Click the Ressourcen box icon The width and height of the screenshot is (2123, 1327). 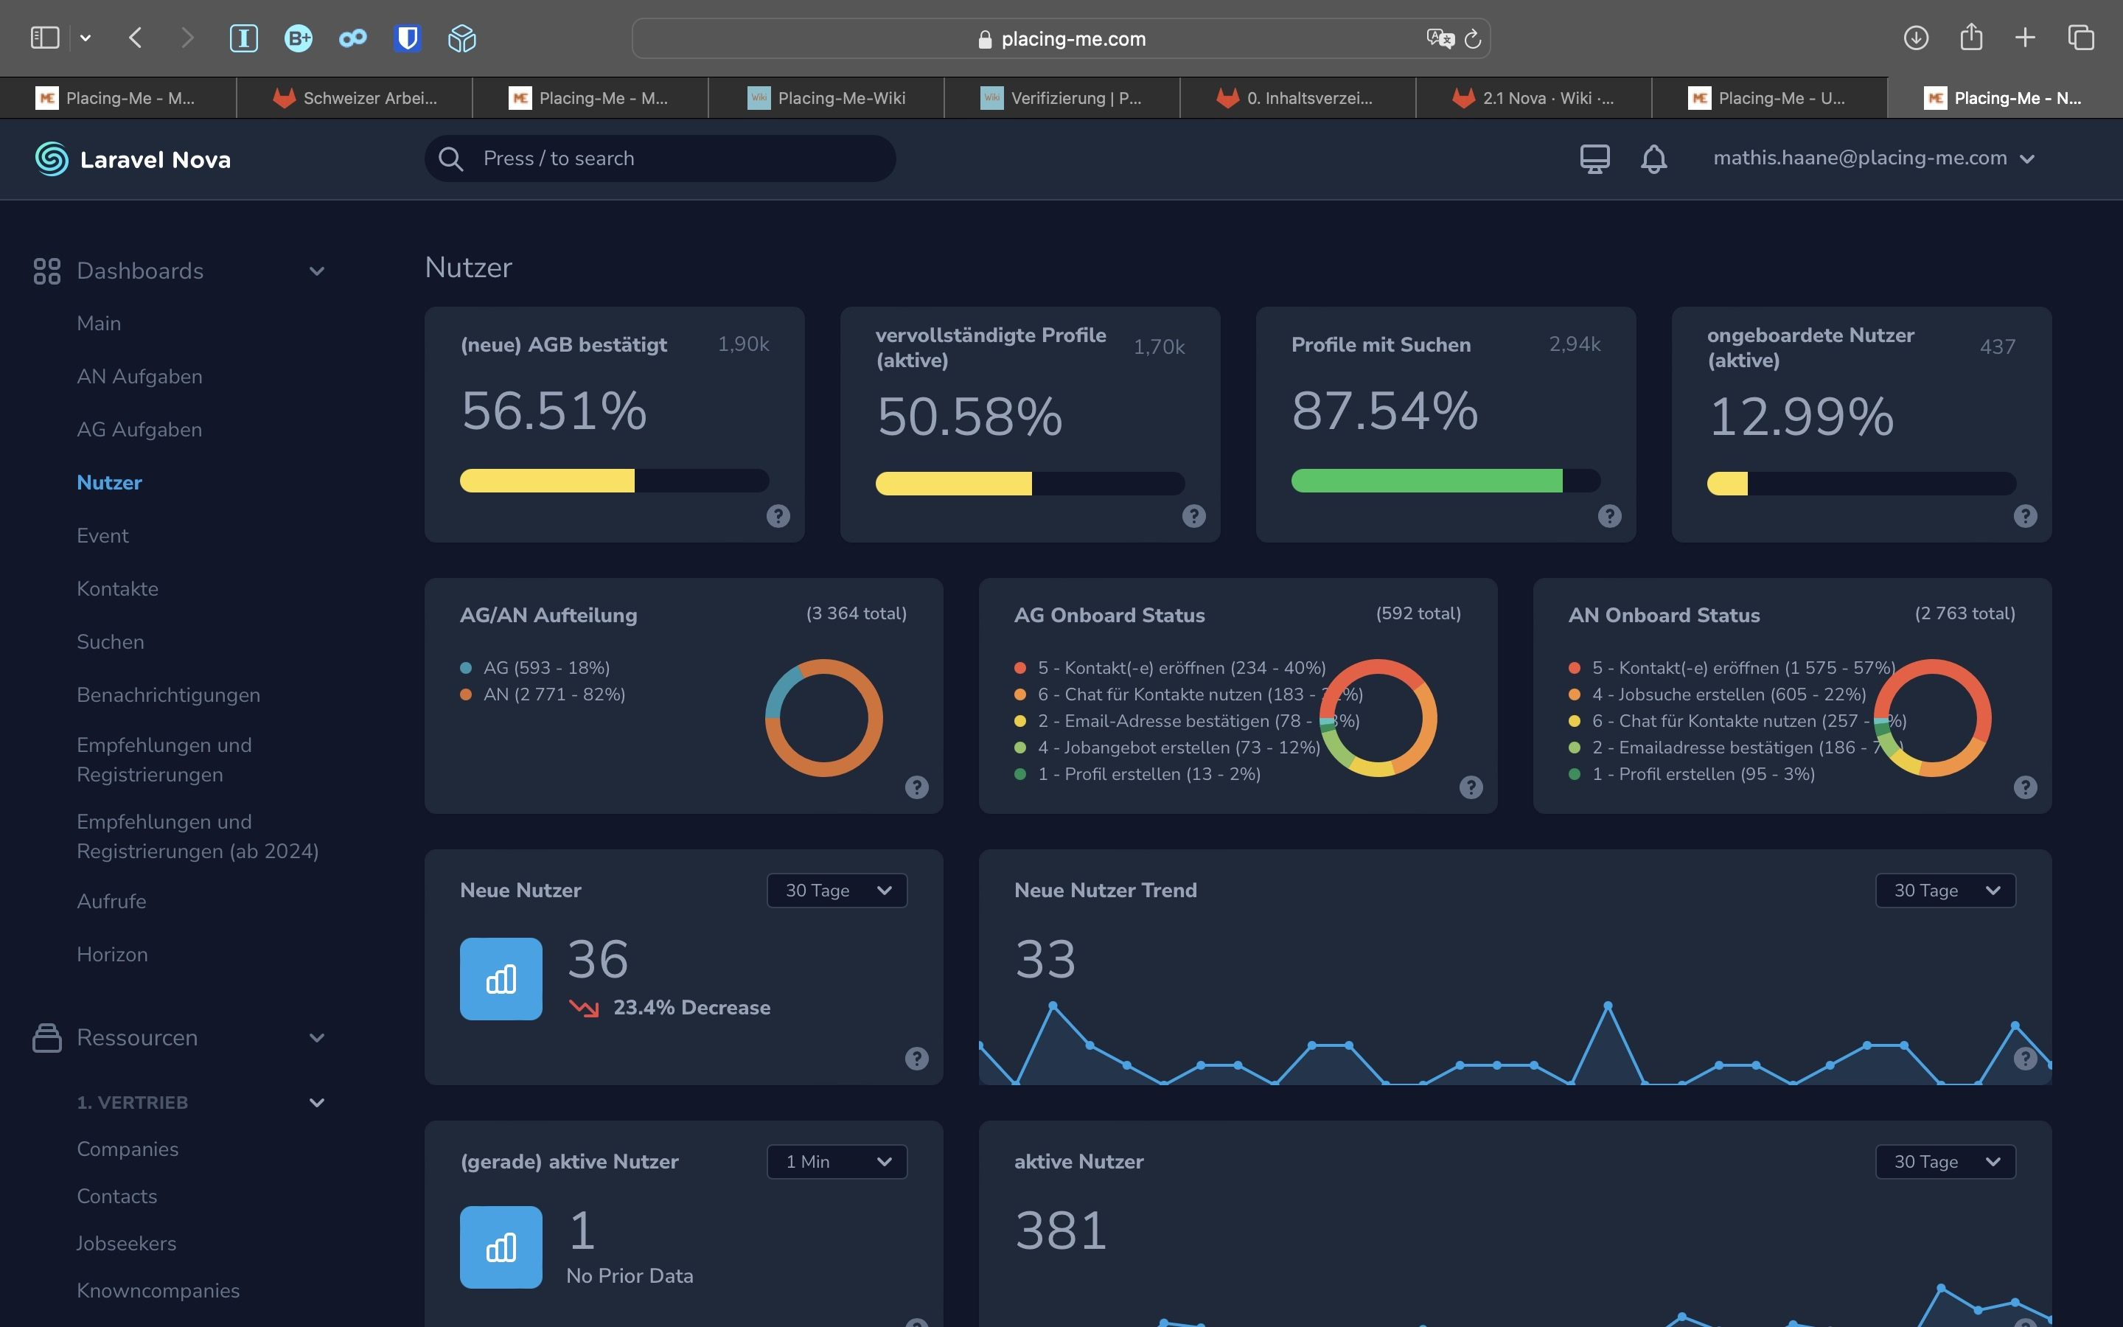[46, 1037]
